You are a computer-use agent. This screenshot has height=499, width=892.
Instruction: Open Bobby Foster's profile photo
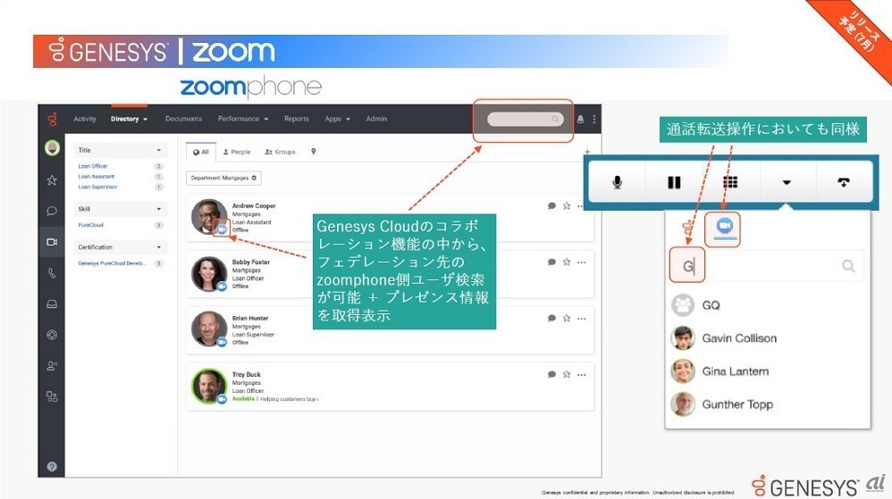click(208, 273)
